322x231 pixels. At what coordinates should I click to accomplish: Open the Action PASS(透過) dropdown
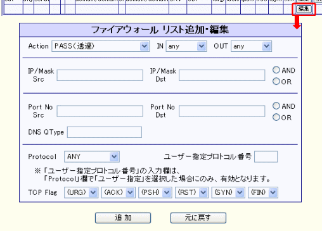101,46
